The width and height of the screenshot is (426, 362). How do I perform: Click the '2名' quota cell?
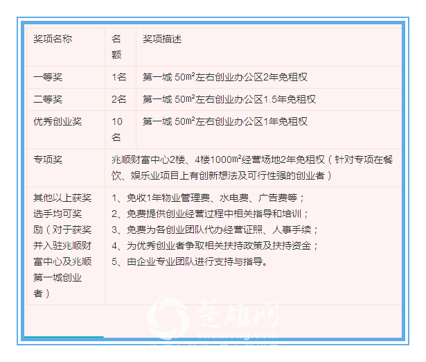119,99
